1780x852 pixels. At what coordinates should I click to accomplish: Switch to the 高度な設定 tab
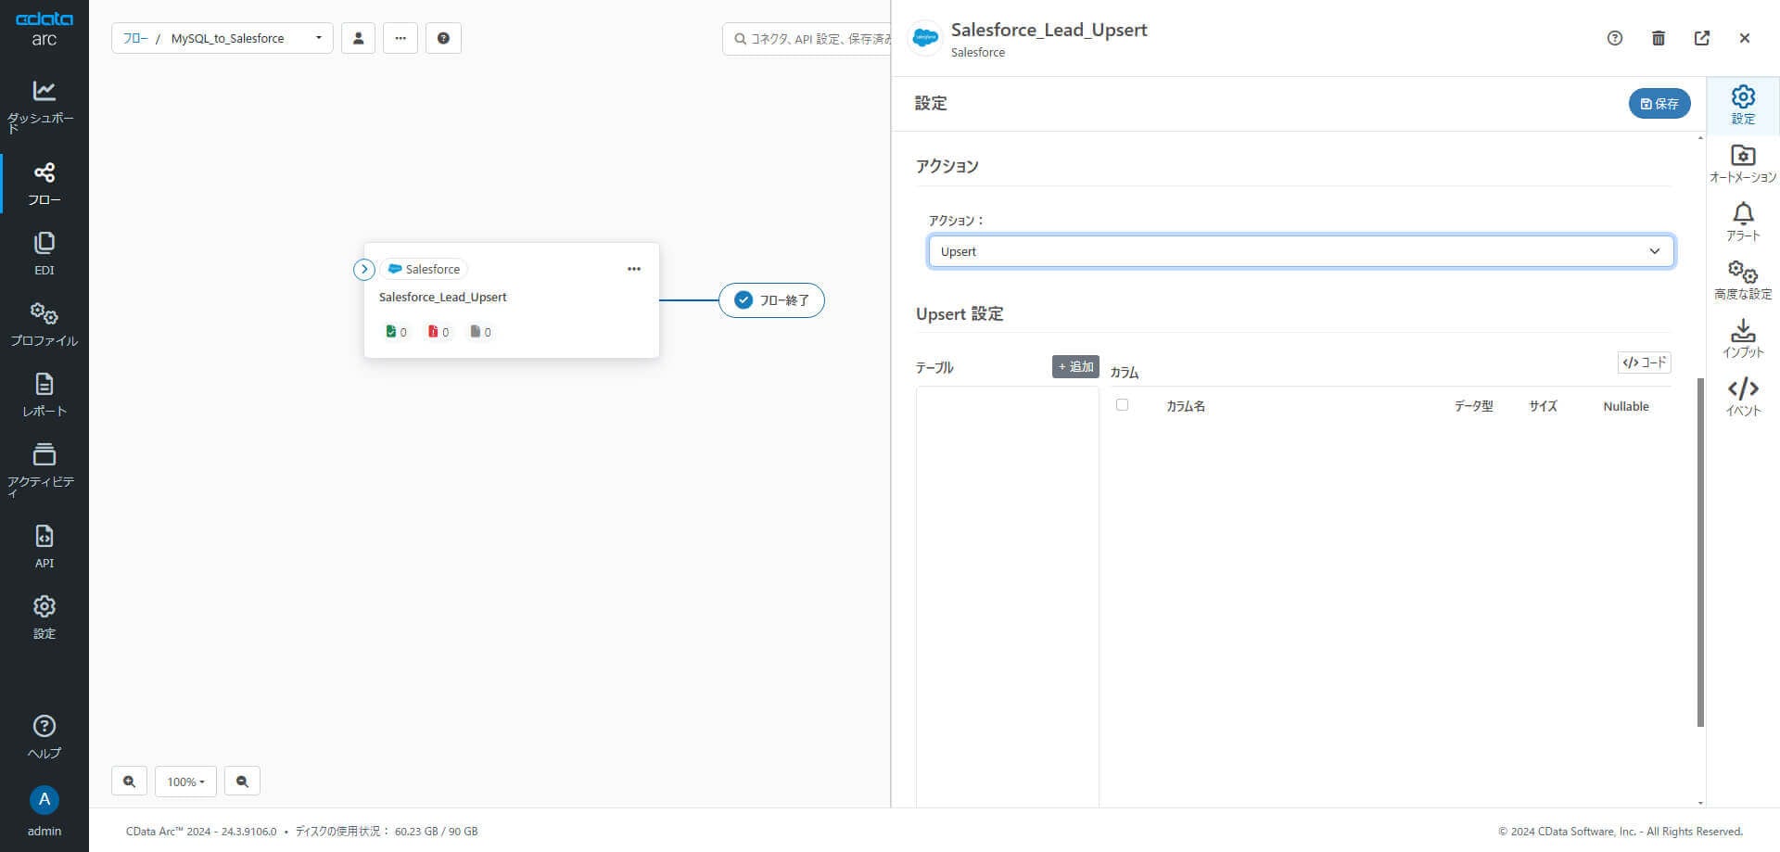click(x=1742, y=280)
